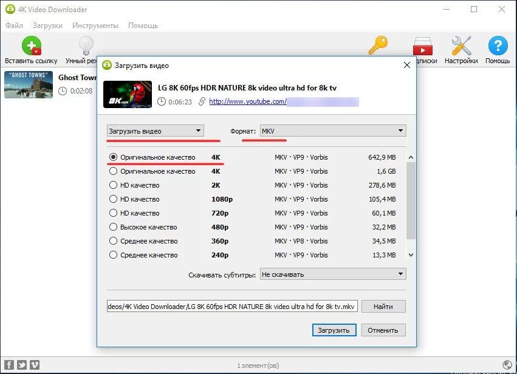517x374 pixels.
Task: Click the MKV · VP8 · Vorbis codec text
Action: point(301,241)
